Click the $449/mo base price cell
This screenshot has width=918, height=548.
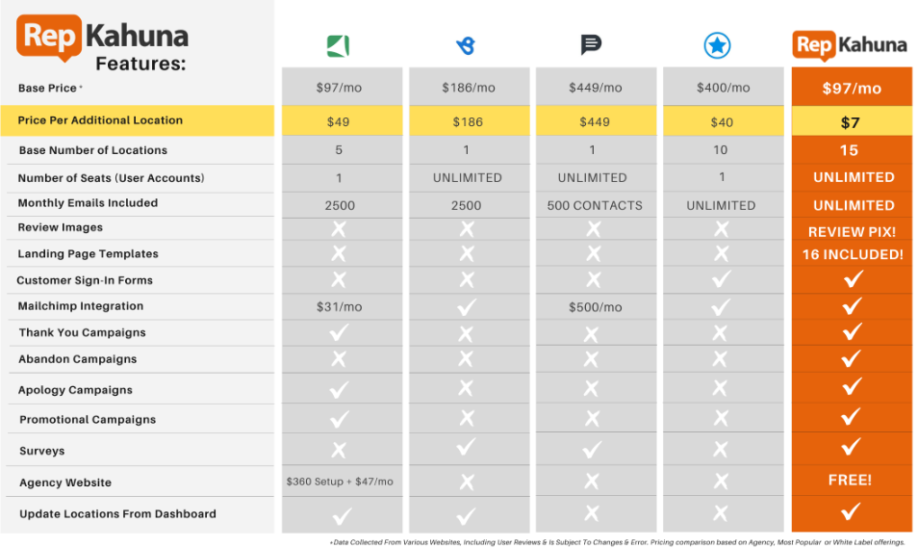(596, 88)
